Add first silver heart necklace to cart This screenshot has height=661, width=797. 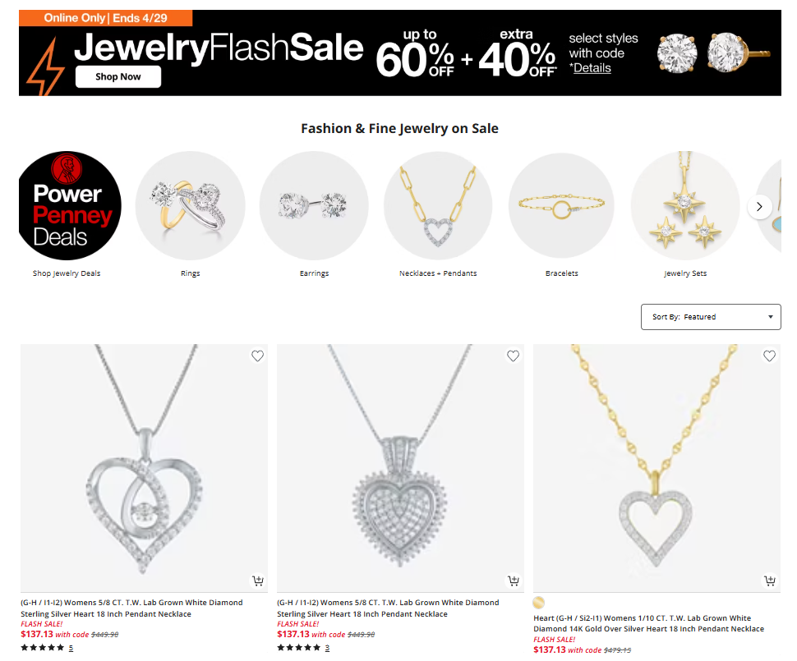(x=258, y=581)
